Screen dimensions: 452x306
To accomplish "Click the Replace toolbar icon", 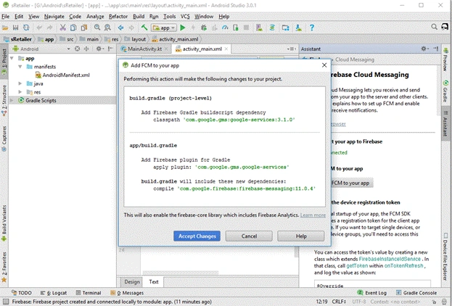I will pos(107,28).
